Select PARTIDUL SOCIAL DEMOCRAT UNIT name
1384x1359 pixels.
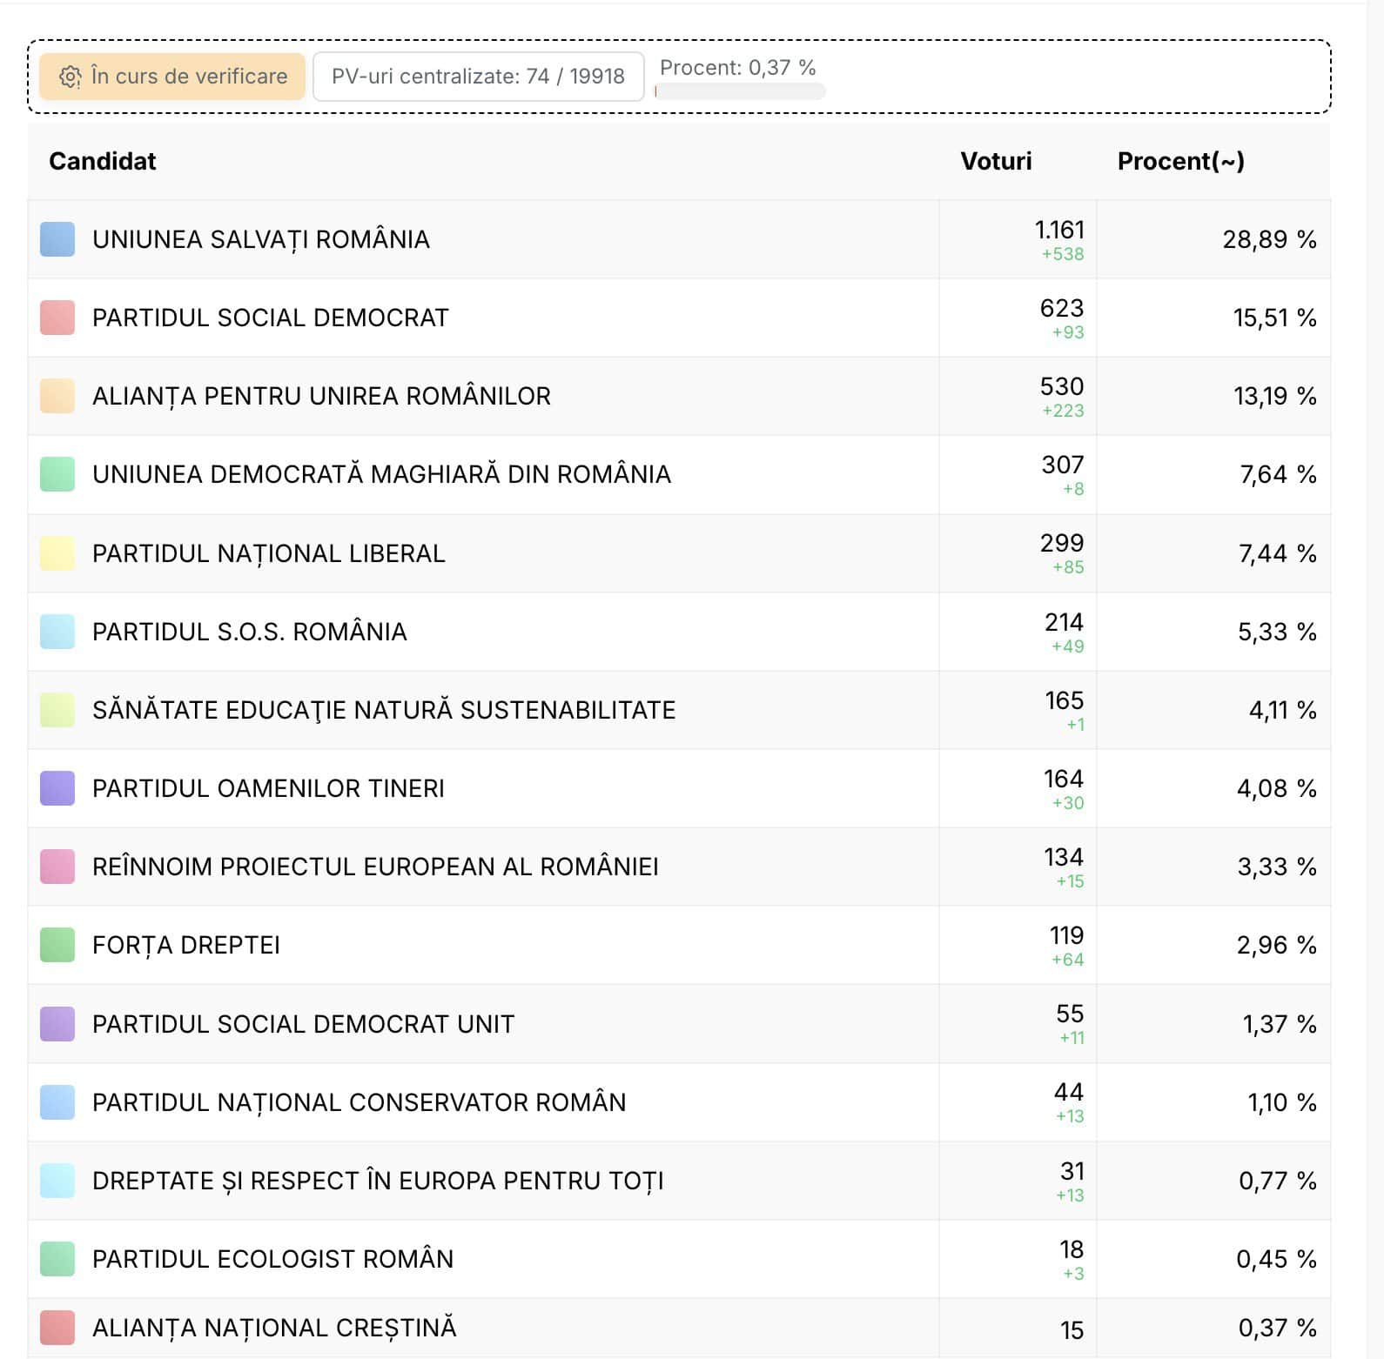tap(304, 1024)
